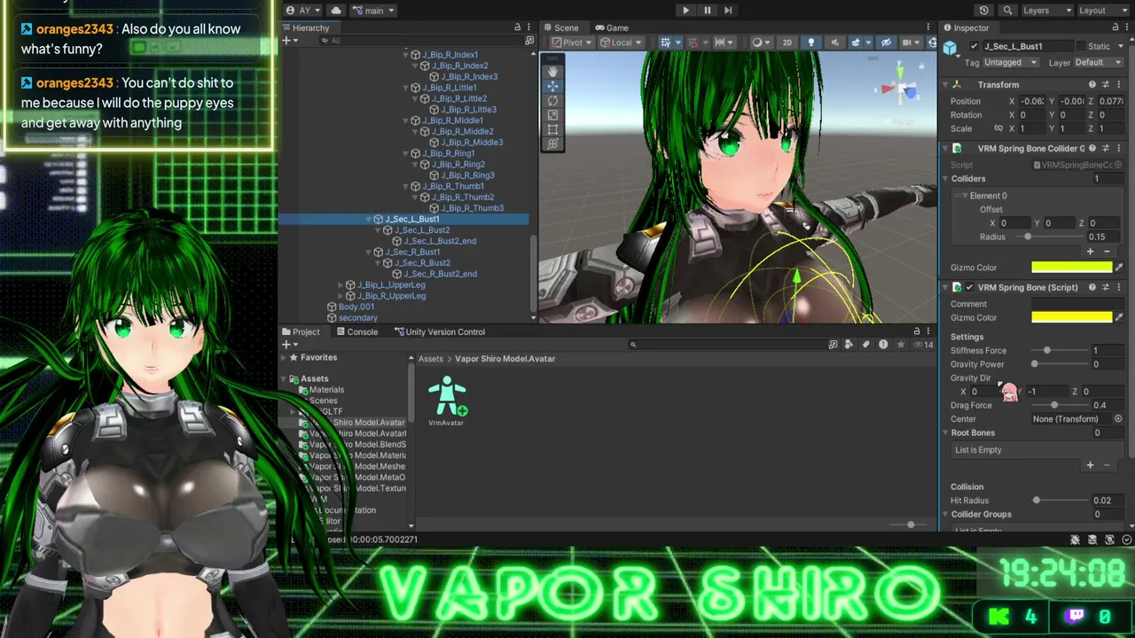The height and width of the screenshot is (638, 1135).
Task: Toggle 2D view mode
Action: (x=787, y=43)
